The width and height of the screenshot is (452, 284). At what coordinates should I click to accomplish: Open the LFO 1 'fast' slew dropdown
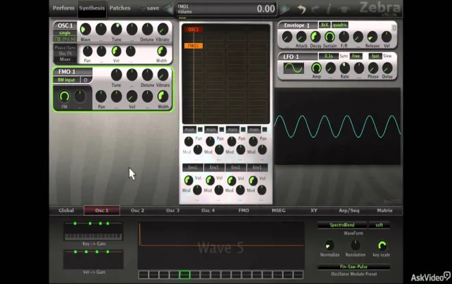pyautogui.click(x=375, y=56)
